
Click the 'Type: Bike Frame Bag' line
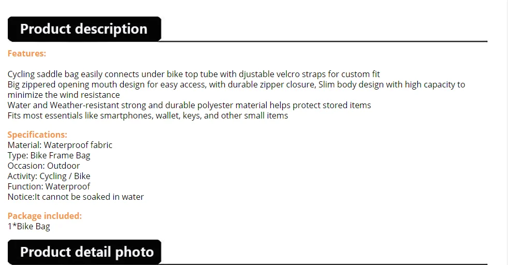coord(49,155)
